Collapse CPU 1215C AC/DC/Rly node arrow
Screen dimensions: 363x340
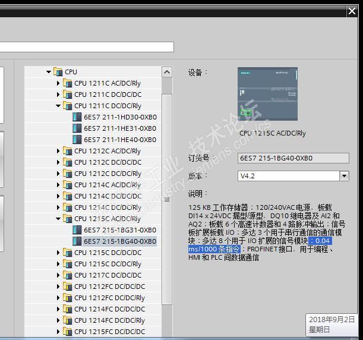point(58,219)
